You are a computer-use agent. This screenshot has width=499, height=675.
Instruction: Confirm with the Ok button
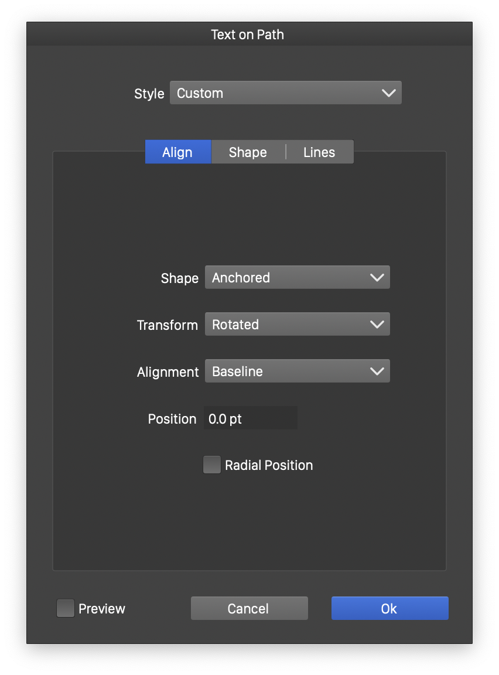point(389,609)
